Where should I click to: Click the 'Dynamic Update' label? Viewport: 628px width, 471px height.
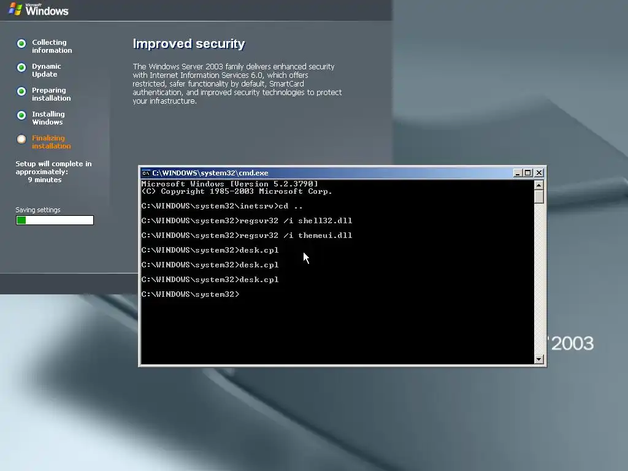47,70
